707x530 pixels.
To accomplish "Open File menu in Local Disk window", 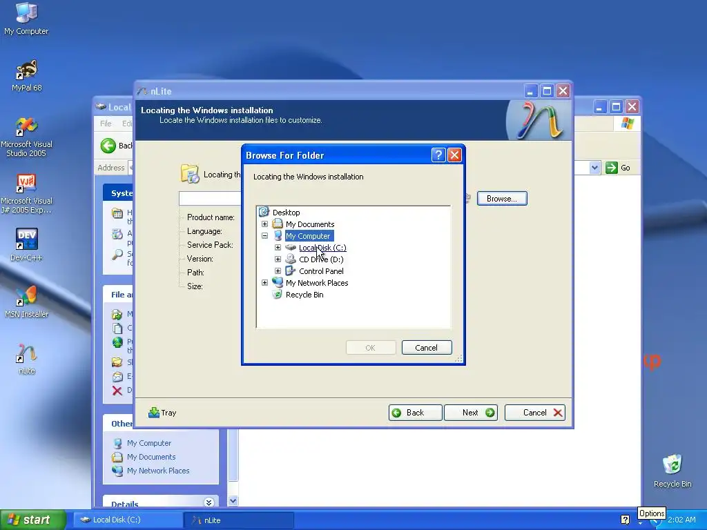I will coord(106,124).
